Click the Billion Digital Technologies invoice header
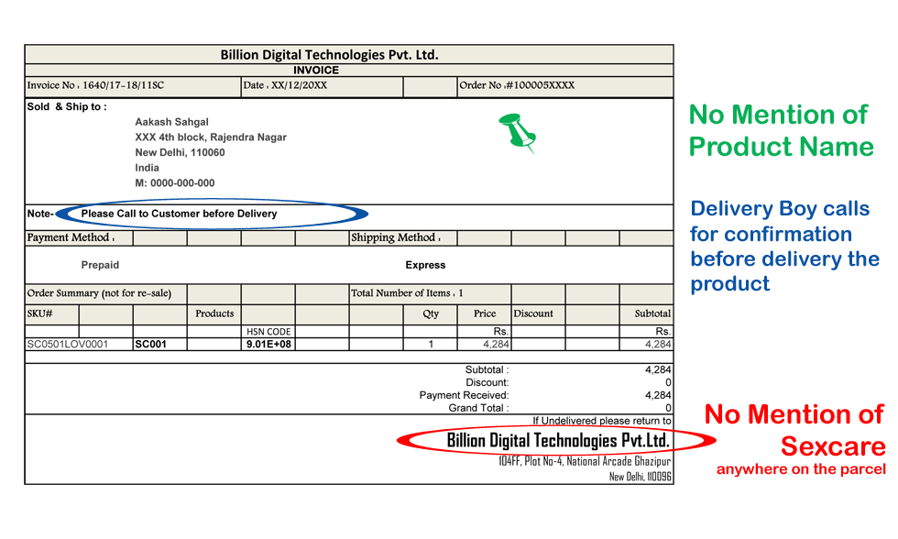 329,55
